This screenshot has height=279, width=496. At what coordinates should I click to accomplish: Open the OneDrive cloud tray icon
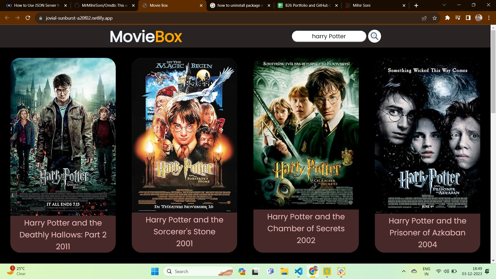coord(414,271)
